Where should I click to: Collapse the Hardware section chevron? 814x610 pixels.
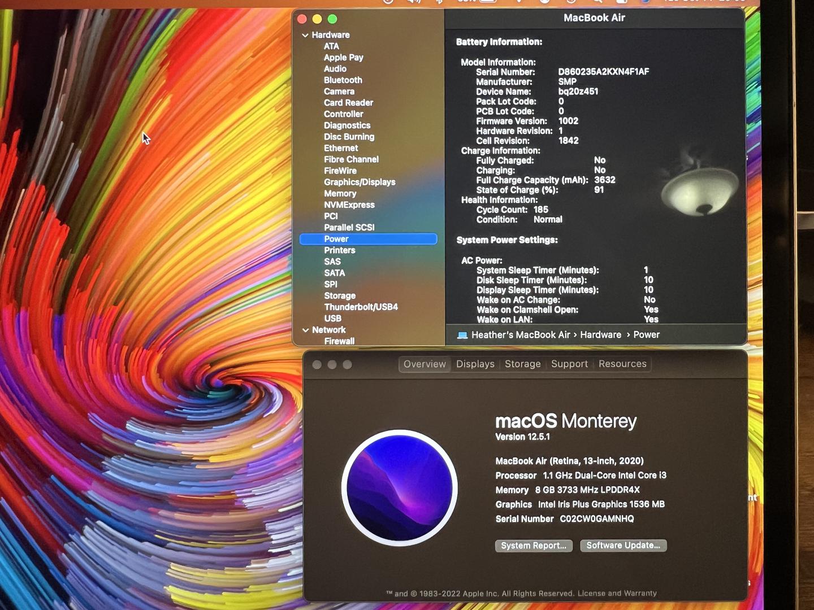click(x=305, y=35)
